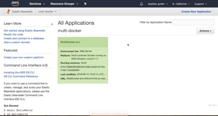Click the Last modified 2018-08-15 timestamp
Viewport: 218px width, 116px height.
tap(92, 74)
